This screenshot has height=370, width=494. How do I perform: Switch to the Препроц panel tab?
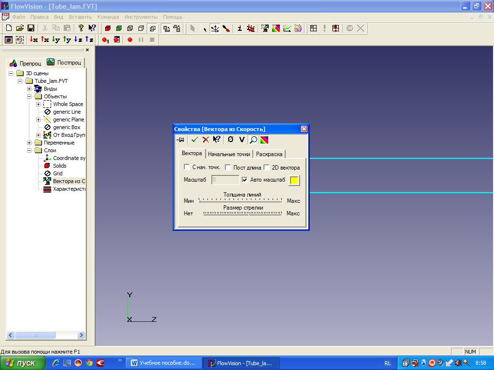click(26, 63)
